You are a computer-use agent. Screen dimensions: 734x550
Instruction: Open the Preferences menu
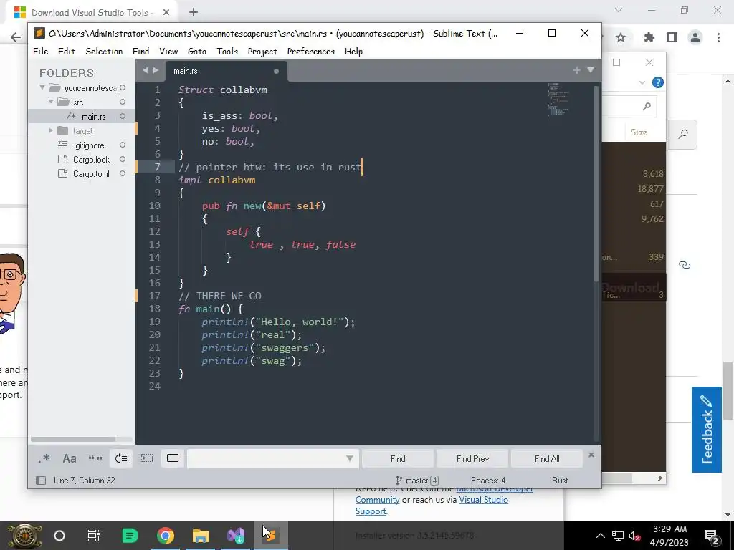(310, 52)
